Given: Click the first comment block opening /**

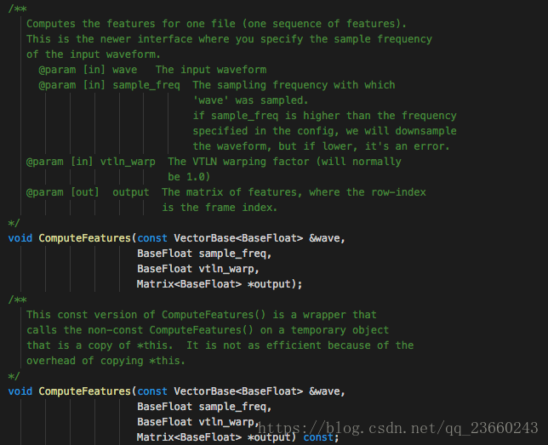Looking at the screenshot, I should pos(18,9).
